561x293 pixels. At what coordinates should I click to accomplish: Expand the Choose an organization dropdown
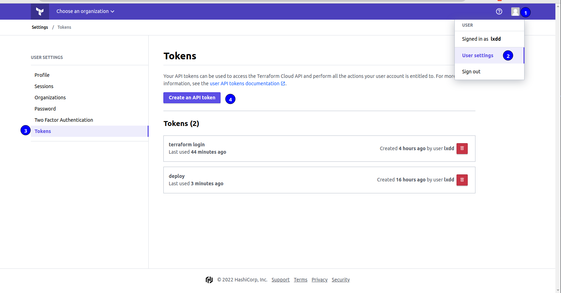pos(85,11)
